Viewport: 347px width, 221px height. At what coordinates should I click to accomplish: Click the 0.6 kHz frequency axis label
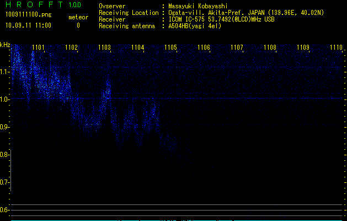[4, 210]
